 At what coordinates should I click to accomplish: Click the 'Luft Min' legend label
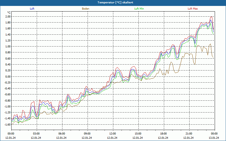(x=139, y=9)
